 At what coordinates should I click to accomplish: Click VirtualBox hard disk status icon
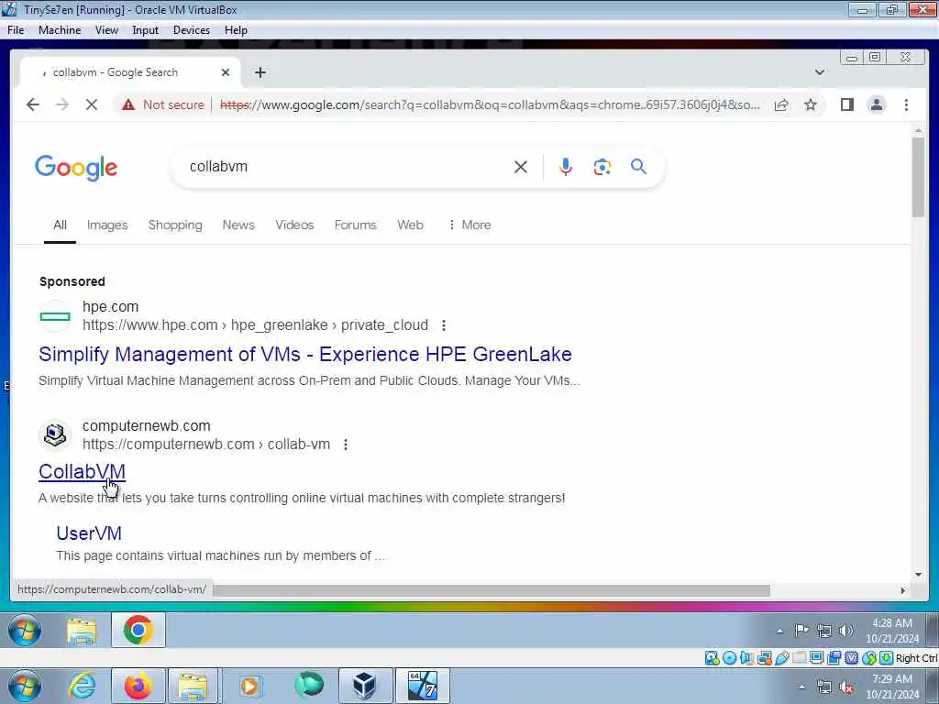click(712, 658)
